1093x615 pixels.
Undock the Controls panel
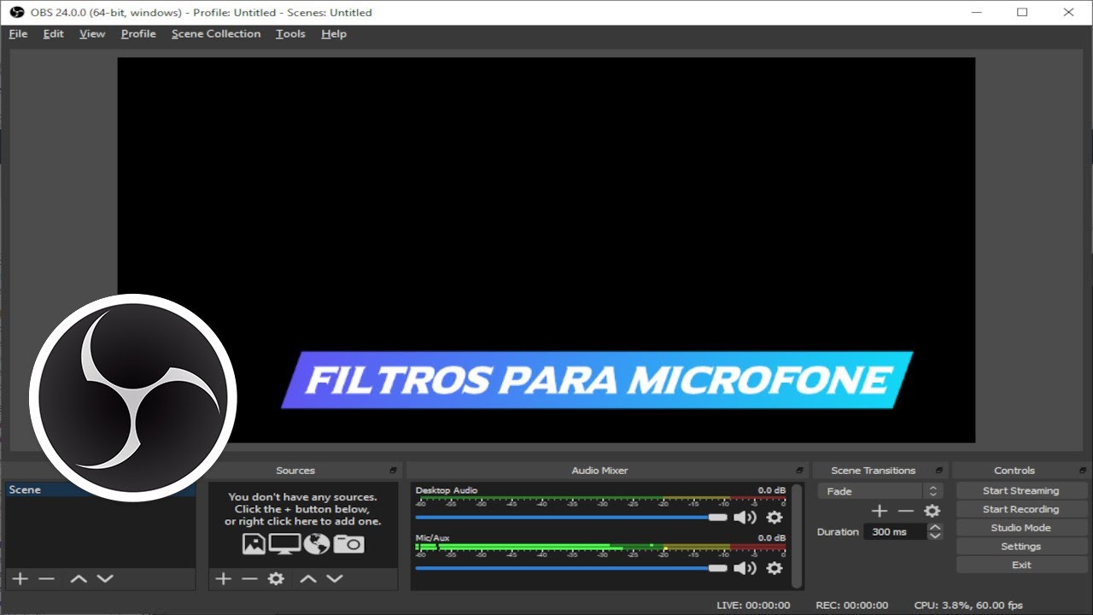1084,471
